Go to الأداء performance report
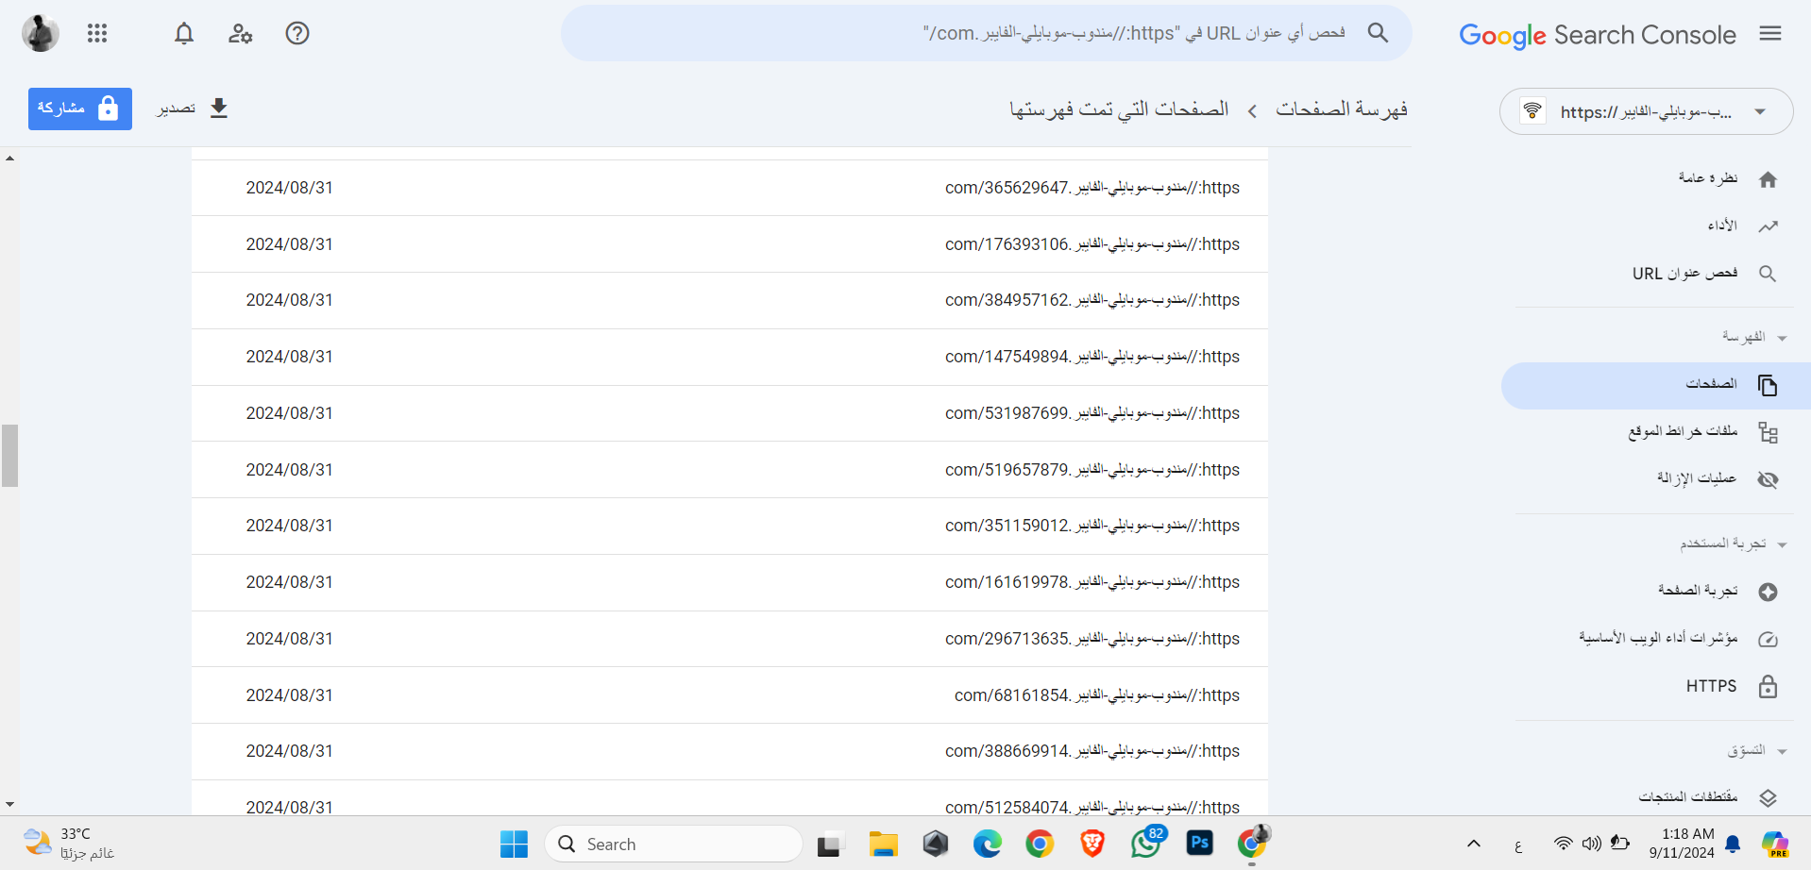 1722,226
